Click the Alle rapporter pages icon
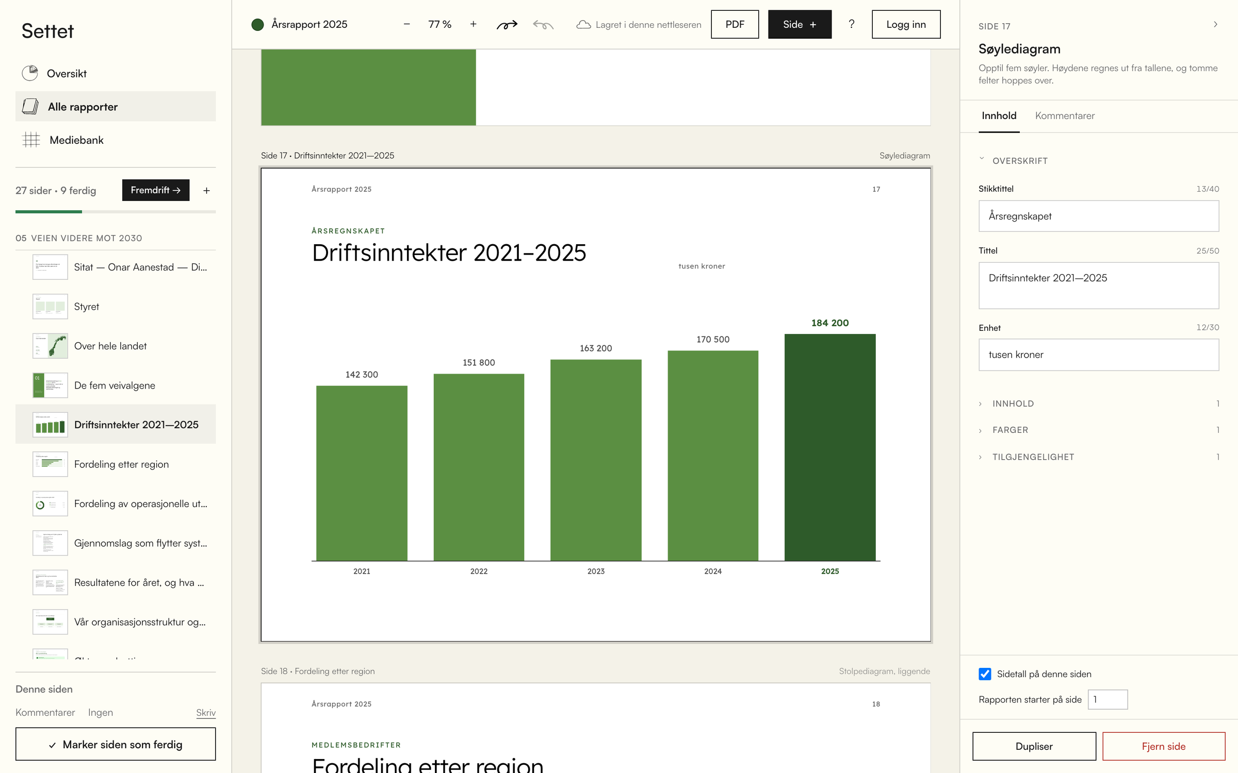Image resolution: width=1238 pixels, height=773 pixels. [30, 107]
